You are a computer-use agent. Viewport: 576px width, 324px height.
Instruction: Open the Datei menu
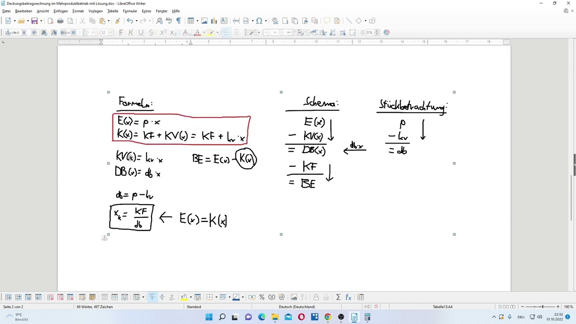pos(6,11)
